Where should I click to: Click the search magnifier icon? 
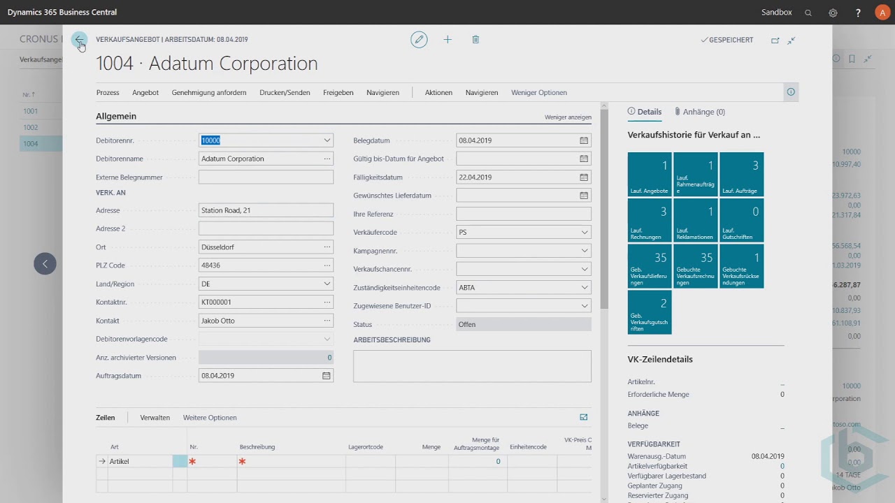(808, 13)
